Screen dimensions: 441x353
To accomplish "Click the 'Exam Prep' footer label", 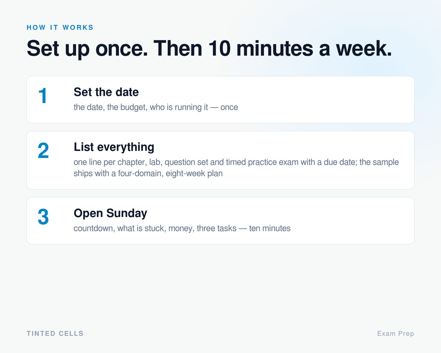I will pos(396,333).
